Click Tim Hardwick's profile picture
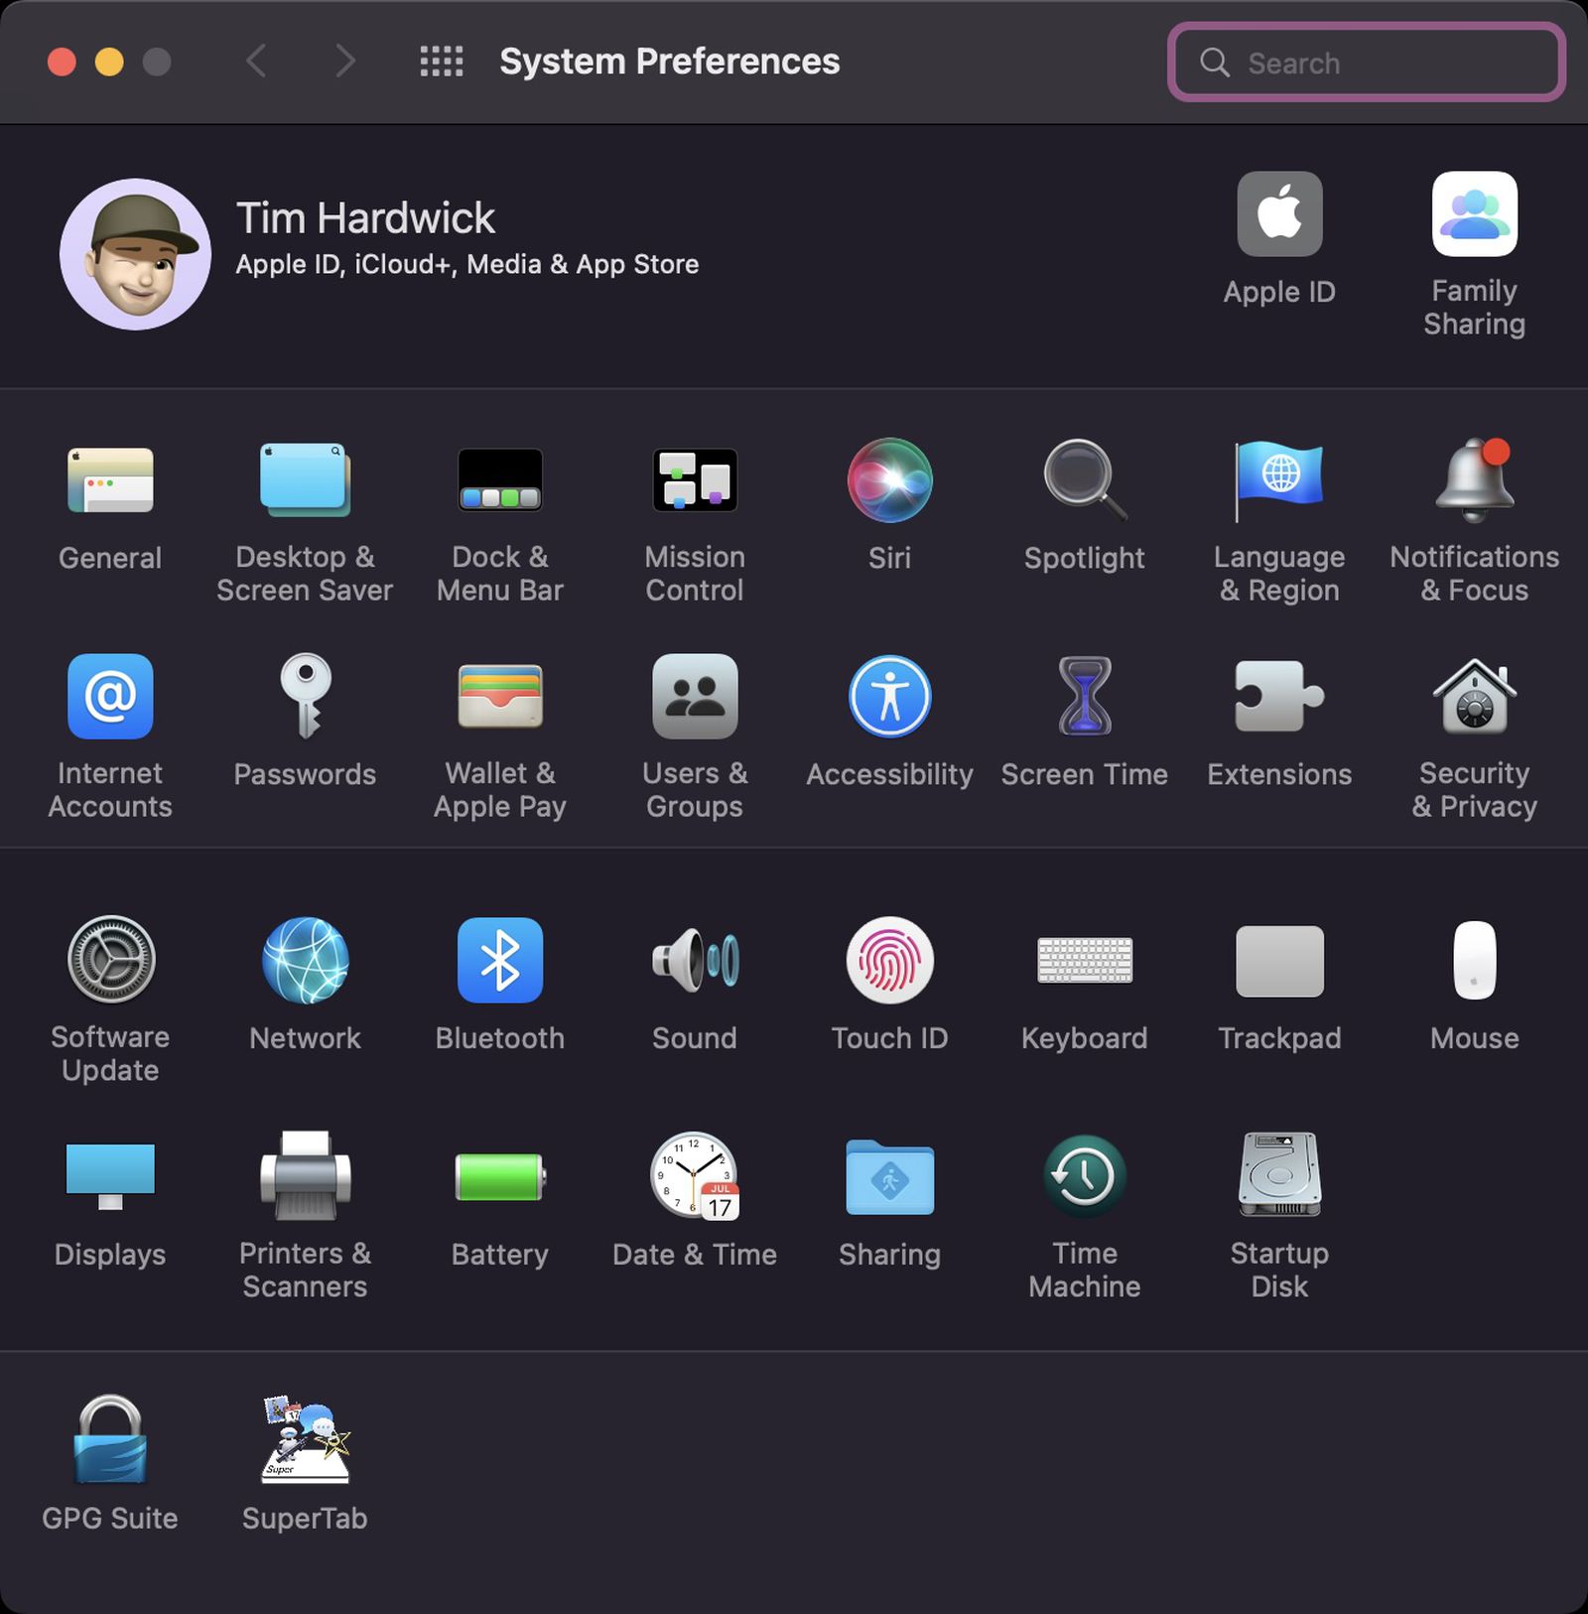 [x=134, y=253]
